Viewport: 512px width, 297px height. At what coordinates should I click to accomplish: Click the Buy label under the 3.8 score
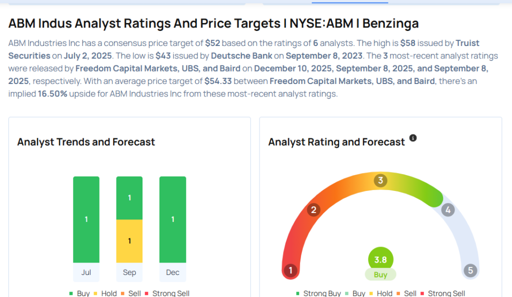(x=380, y=274)
